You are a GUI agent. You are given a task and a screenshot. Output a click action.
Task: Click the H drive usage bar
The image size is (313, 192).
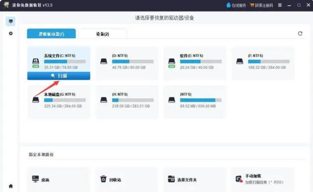tap(133, 100)
